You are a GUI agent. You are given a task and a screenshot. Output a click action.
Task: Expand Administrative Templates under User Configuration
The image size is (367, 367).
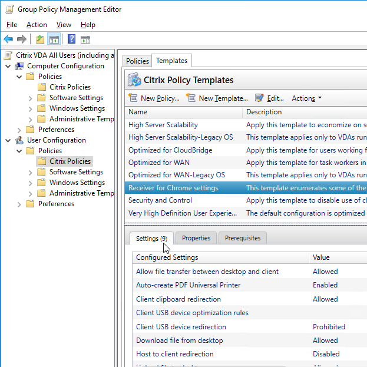(x=30, y=194)
